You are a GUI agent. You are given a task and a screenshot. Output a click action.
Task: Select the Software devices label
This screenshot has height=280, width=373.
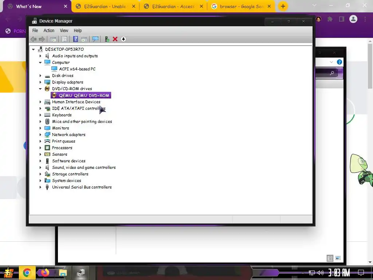[68, 161]
